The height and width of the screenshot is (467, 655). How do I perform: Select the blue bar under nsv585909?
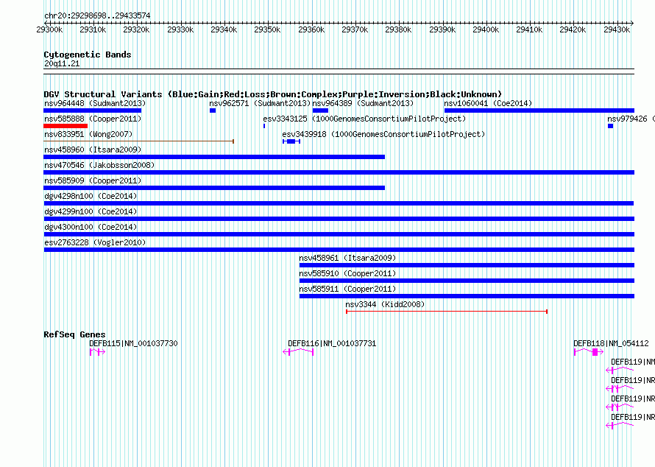click(x=214, y=188)
